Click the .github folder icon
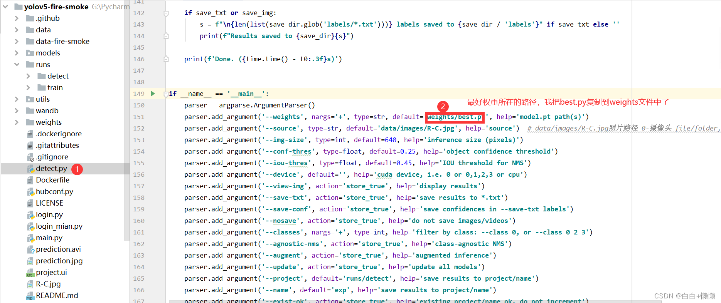 point(30,18)
